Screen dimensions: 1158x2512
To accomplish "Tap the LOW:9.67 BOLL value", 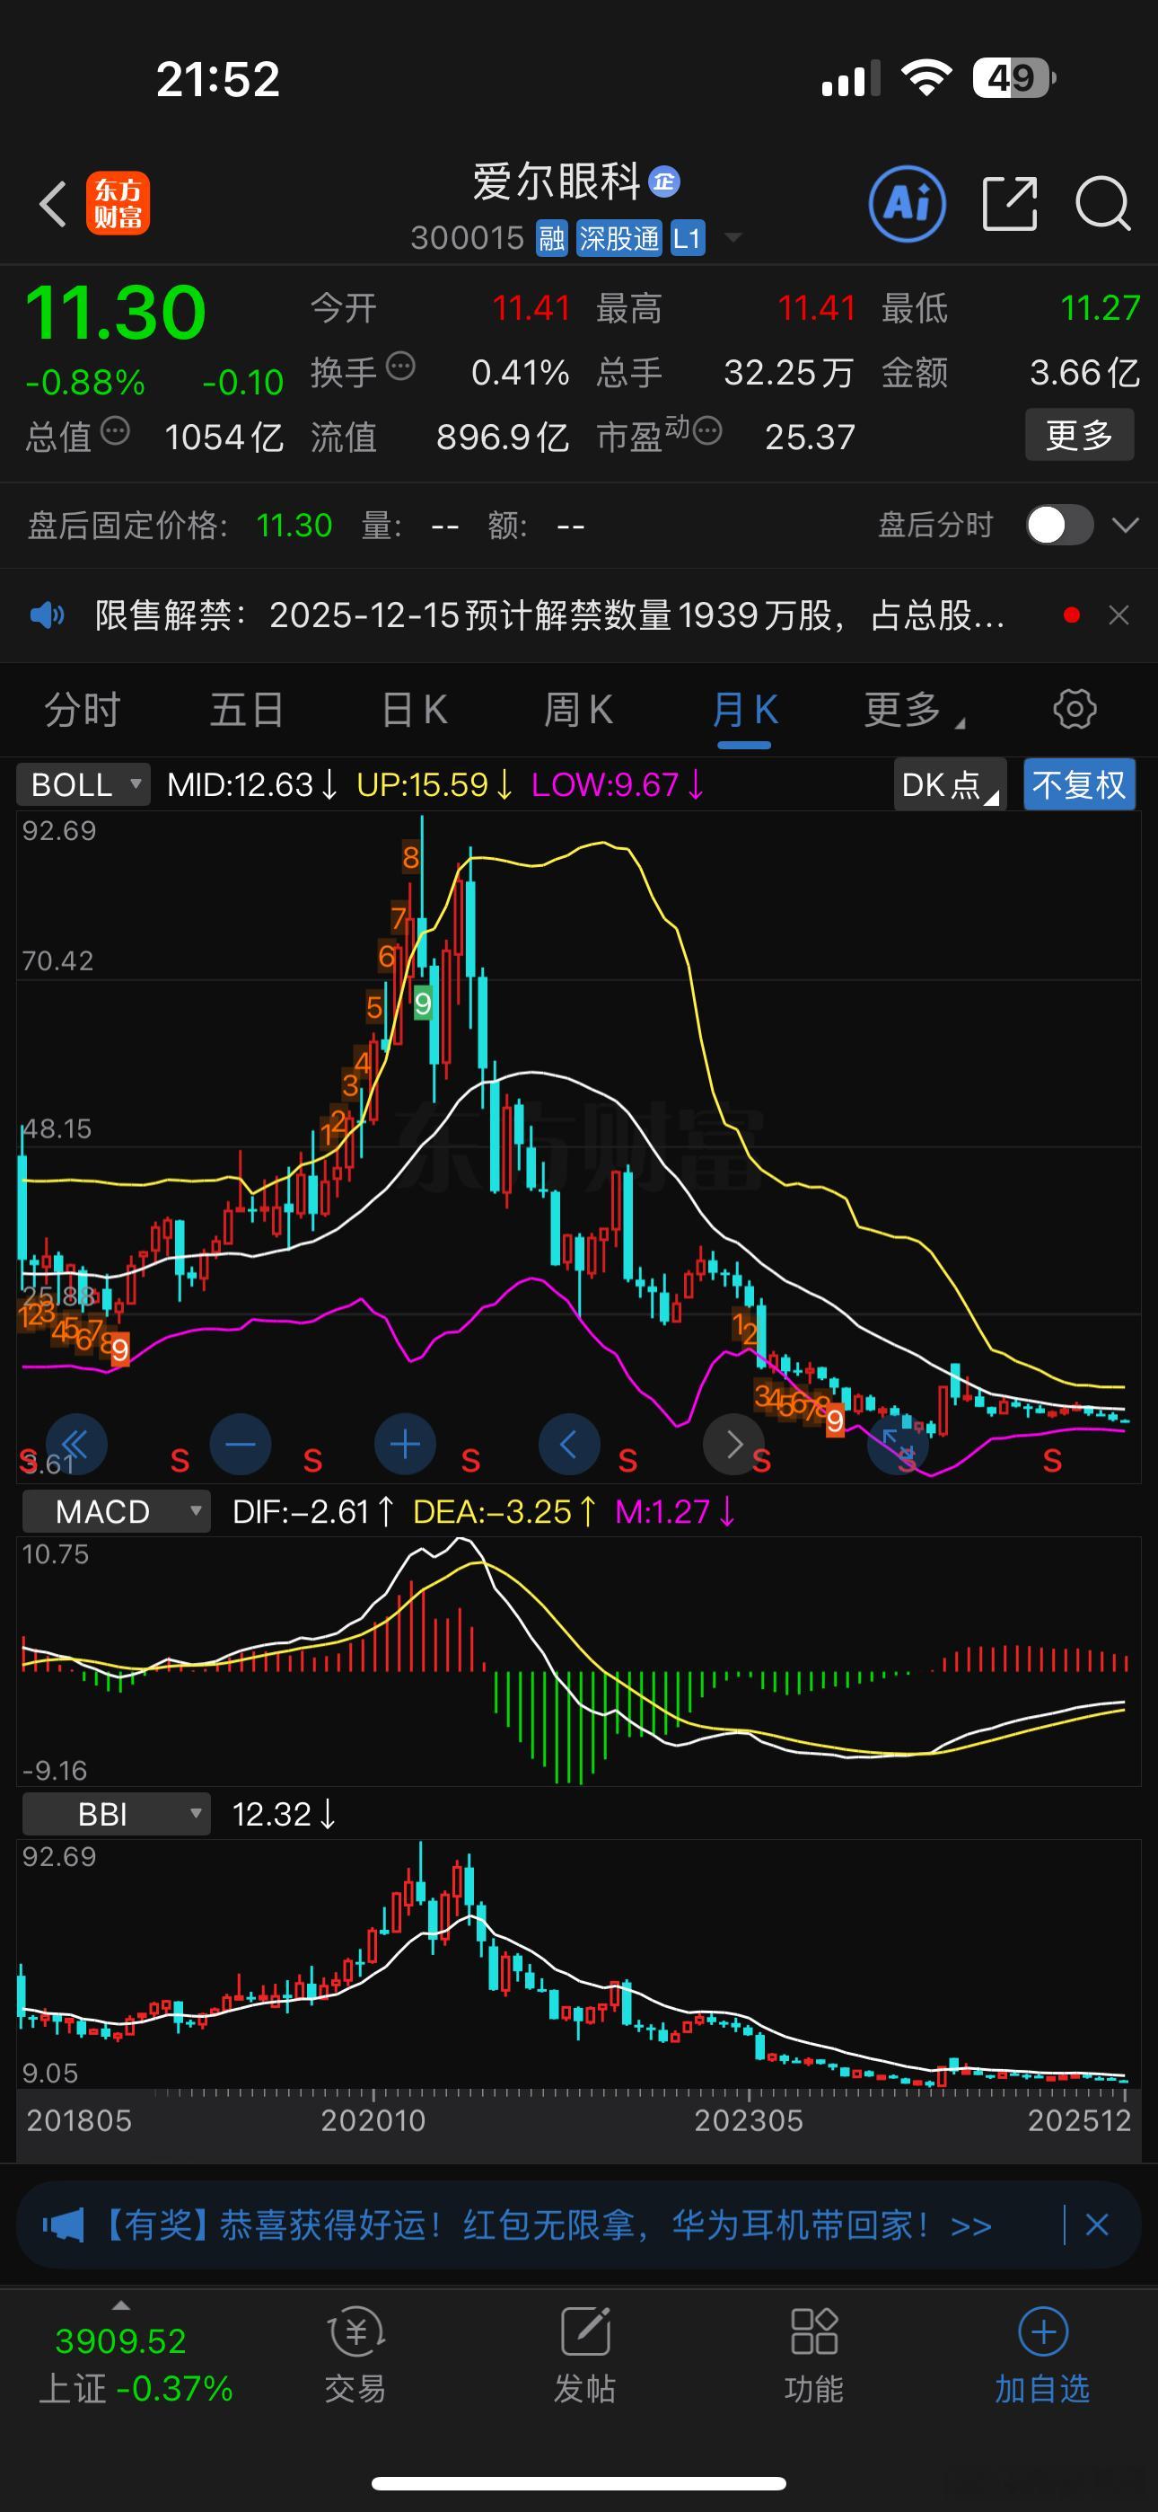I will 617,784.
